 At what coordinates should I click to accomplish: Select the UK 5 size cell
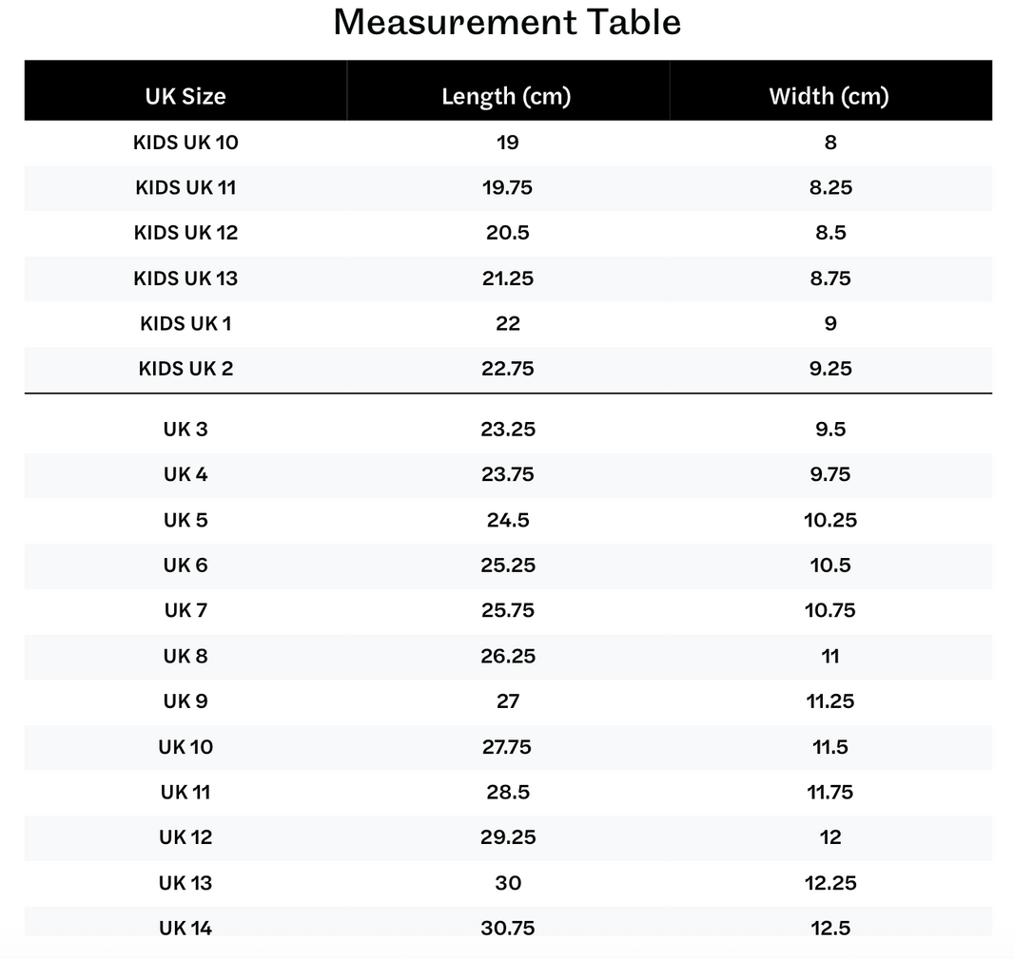[185, 520]
